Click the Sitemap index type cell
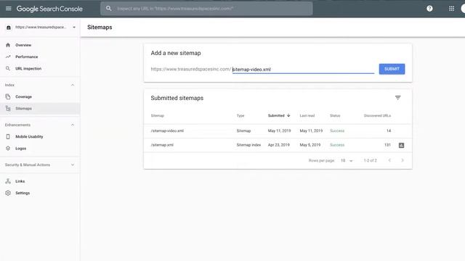The image size is (465, 261). tap(248, 145)
